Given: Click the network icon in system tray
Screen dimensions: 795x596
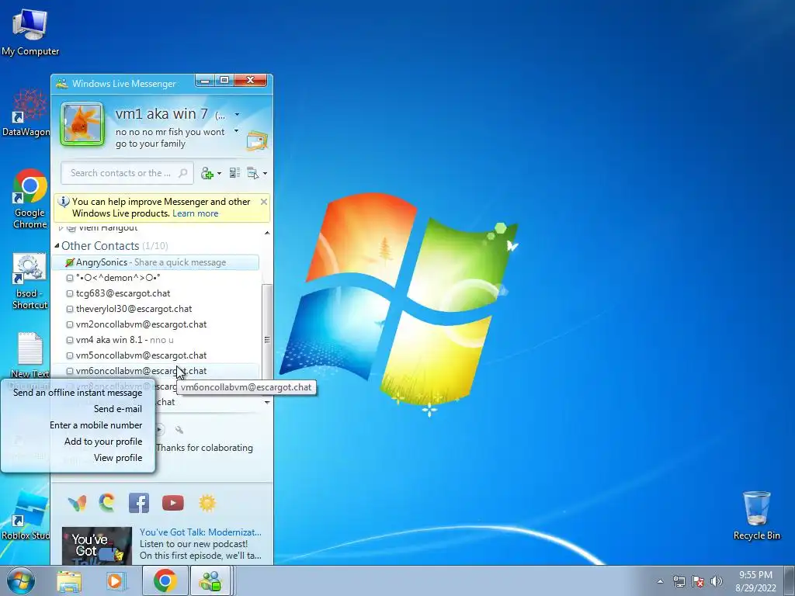Looking at the screenshot, I should (x=679, y=581).
